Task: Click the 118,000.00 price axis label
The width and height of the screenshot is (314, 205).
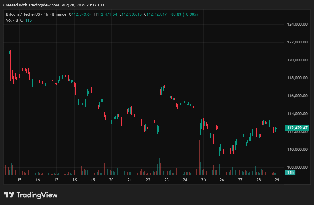Action: click(297, 78)
